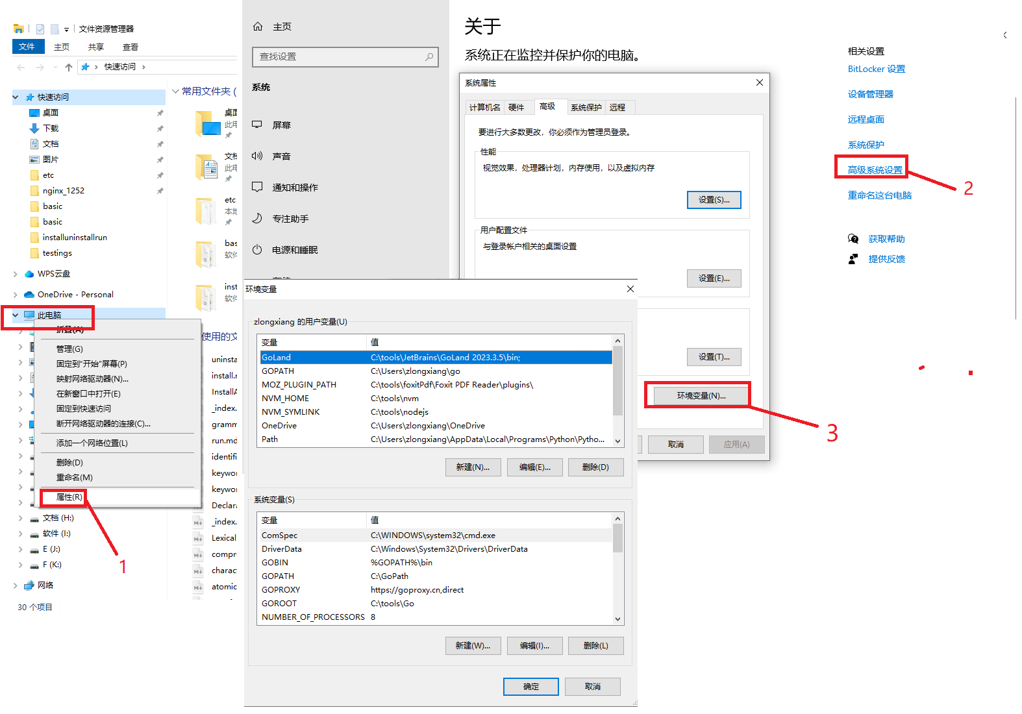This screenshot has height=714, width=1022.
Task: Select the Path user variable row
Action: pos(436,439)
